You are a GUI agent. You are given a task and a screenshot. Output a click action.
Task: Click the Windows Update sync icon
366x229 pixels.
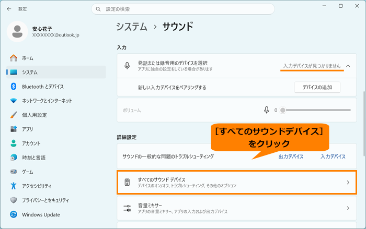coord(14,214)
